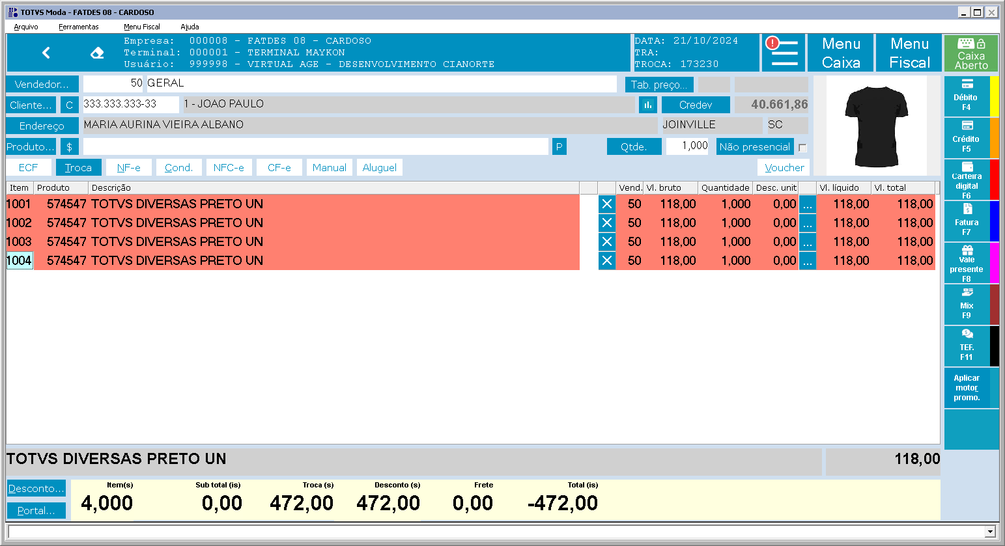The width and height of the screenshot is (1005, 546).
Task: Select TEF F11 payment
Action: click(x=967, y=346)
